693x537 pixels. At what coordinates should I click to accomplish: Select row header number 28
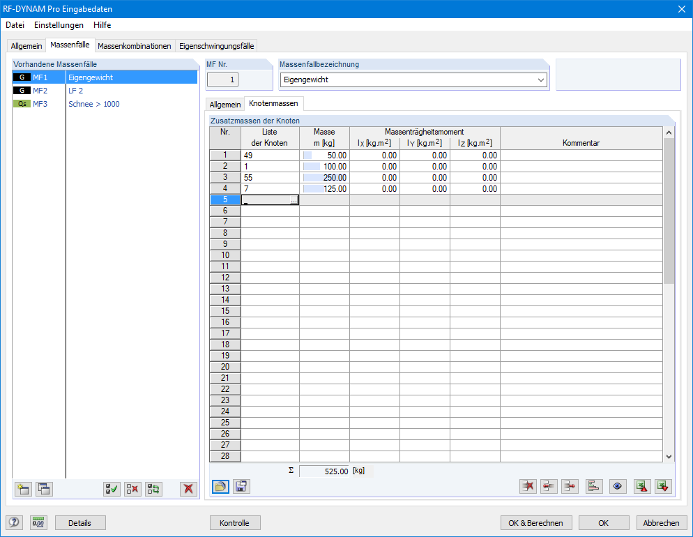[225, 456]
